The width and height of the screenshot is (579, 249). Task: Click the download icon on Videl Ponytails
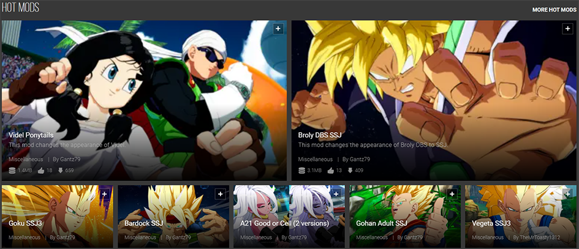tap(61, 171)
